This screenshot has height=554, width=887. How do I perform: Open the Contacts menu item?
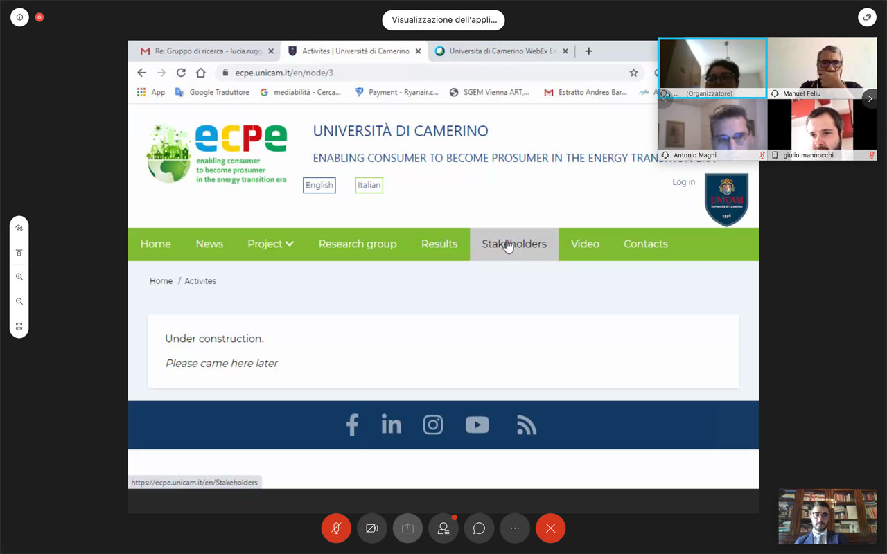tap(646, 244)
